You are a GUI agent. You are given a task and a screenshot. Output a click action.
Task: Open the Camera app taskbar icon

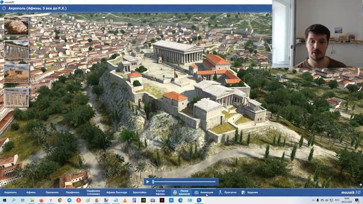[x=153, y=200]
